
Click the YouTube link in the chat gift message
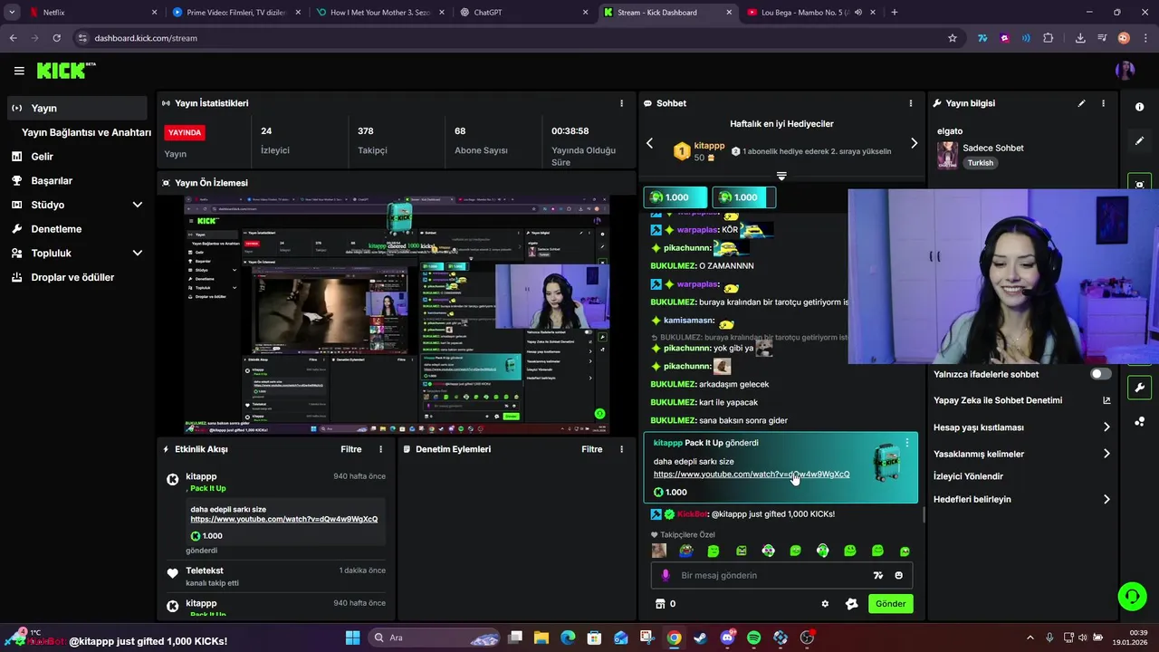(x=752, y=475)
